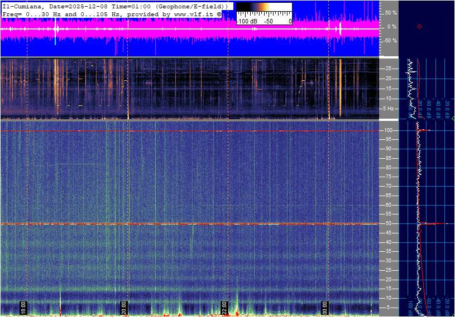Screen dimensions: 455x317
Task: Click the 25 Hz label on geophone axis
Action: [x=389, y=69]
